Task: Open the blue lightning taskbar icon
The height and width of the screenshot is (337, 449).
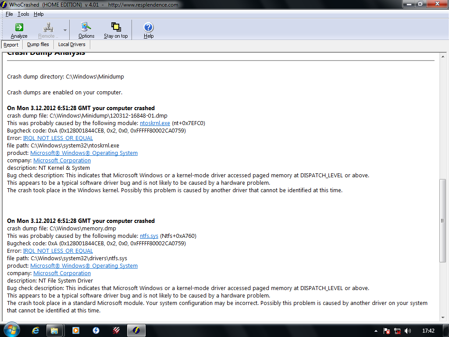Action: click(96, 330)
